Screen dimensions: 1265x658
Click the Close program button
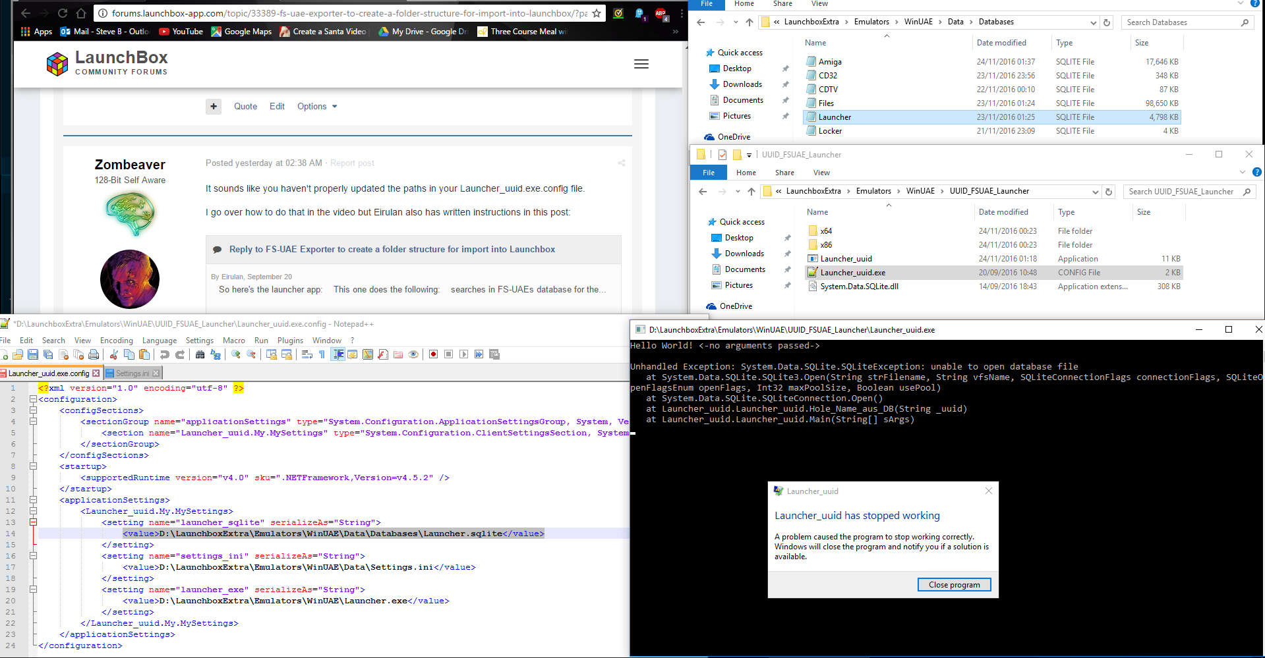tap(954, 585)
